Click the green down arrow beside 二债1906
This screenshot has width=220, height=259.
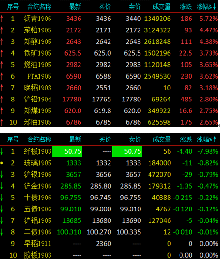pyautogui.click(x=2, y=232)
